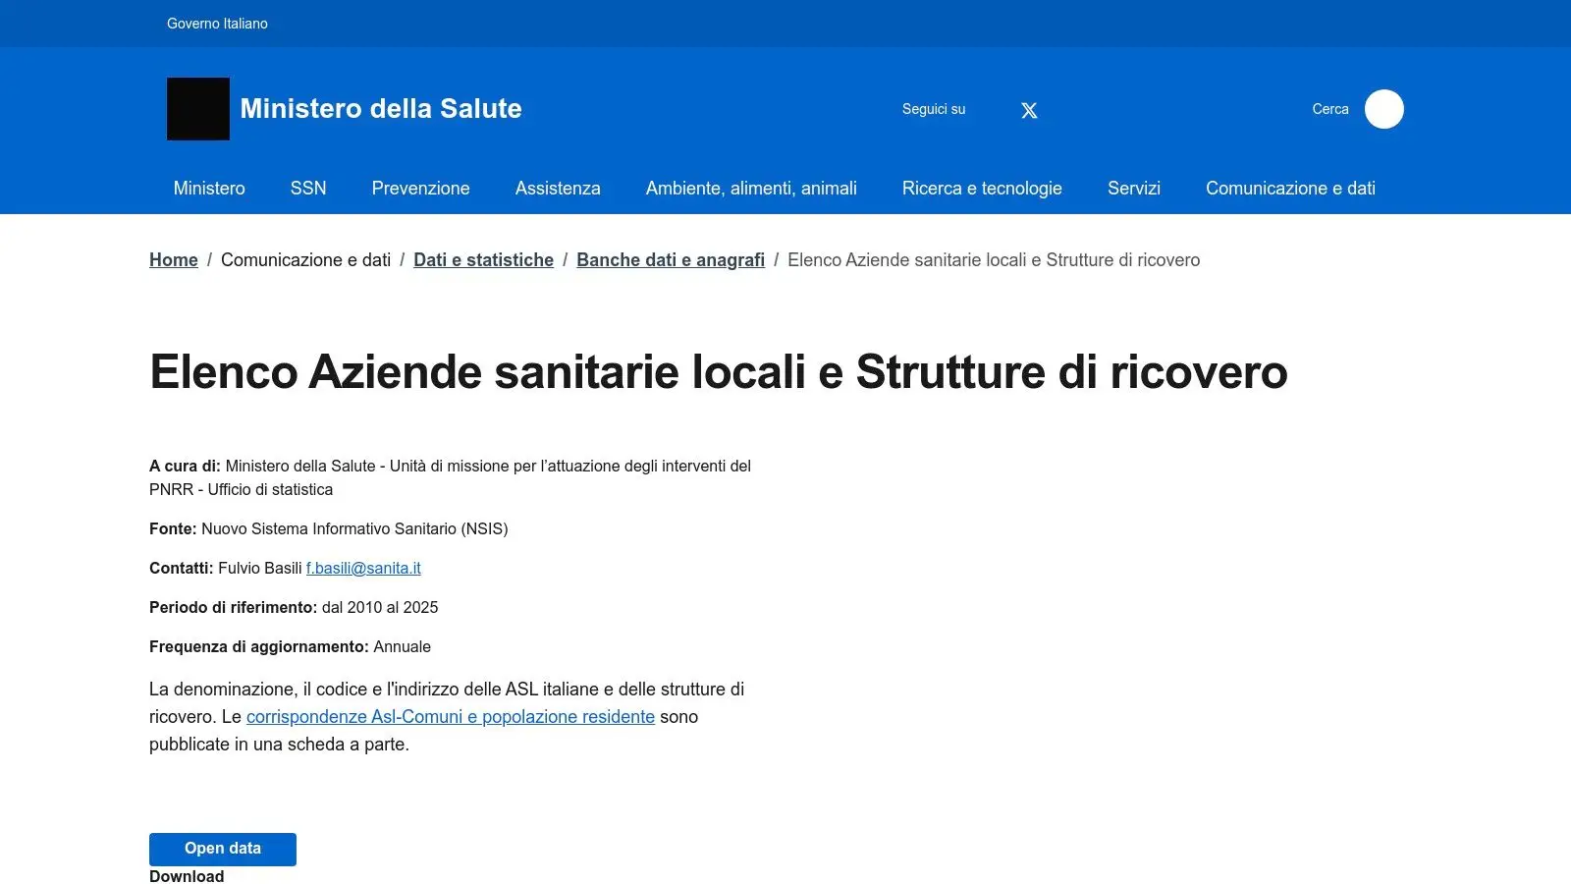Click Comunicazione e dati in the breadcrumb
This screenshot has width=1571, height=884.
305,259
